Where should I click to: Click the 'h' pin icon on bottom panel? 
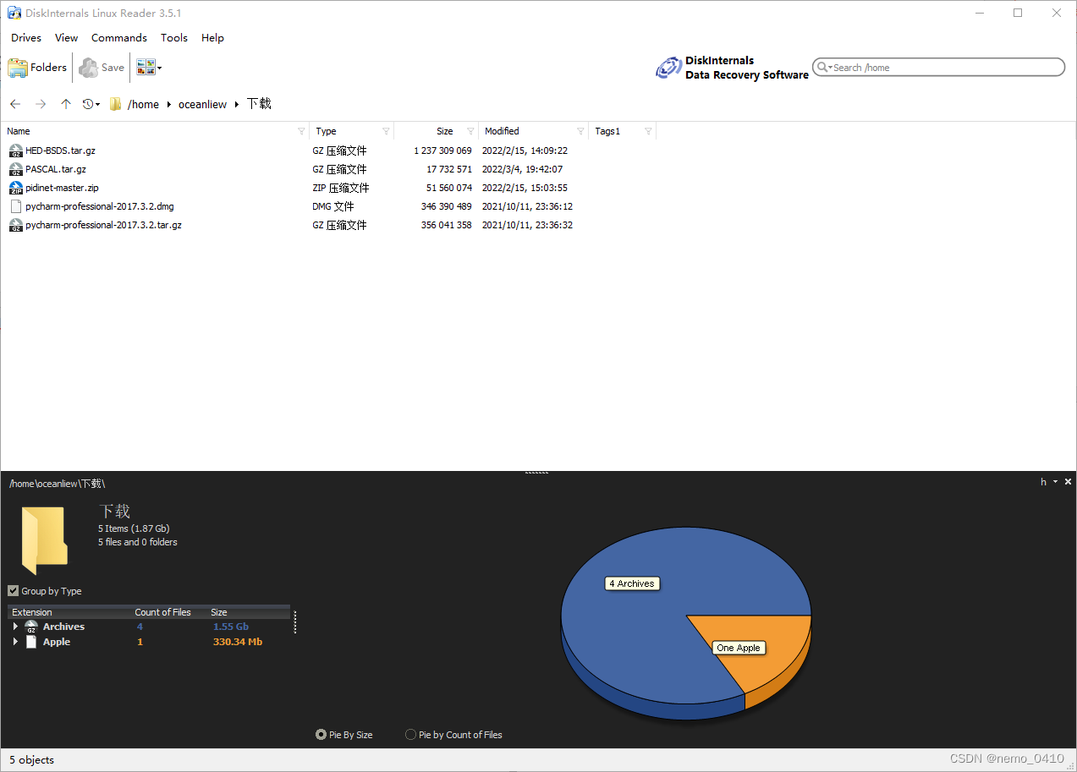point(1043,482)
